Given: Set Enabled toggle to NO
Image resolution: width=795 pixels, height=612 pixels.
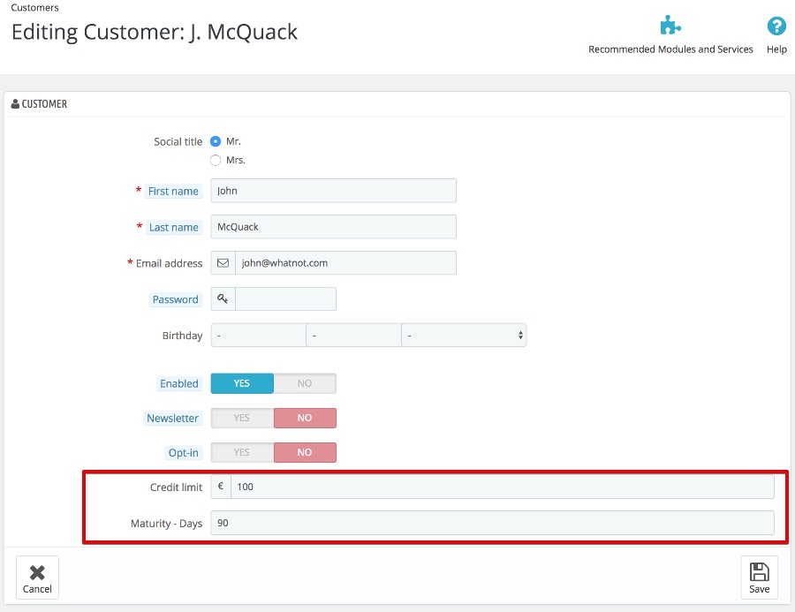Looking at the screenshot, I should click(305, 383).
